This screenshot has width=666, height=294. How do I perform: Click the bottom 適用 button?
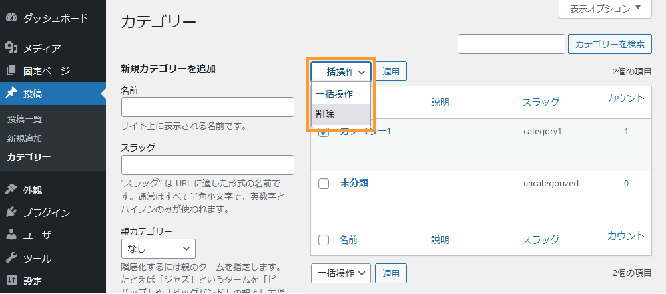391,273
